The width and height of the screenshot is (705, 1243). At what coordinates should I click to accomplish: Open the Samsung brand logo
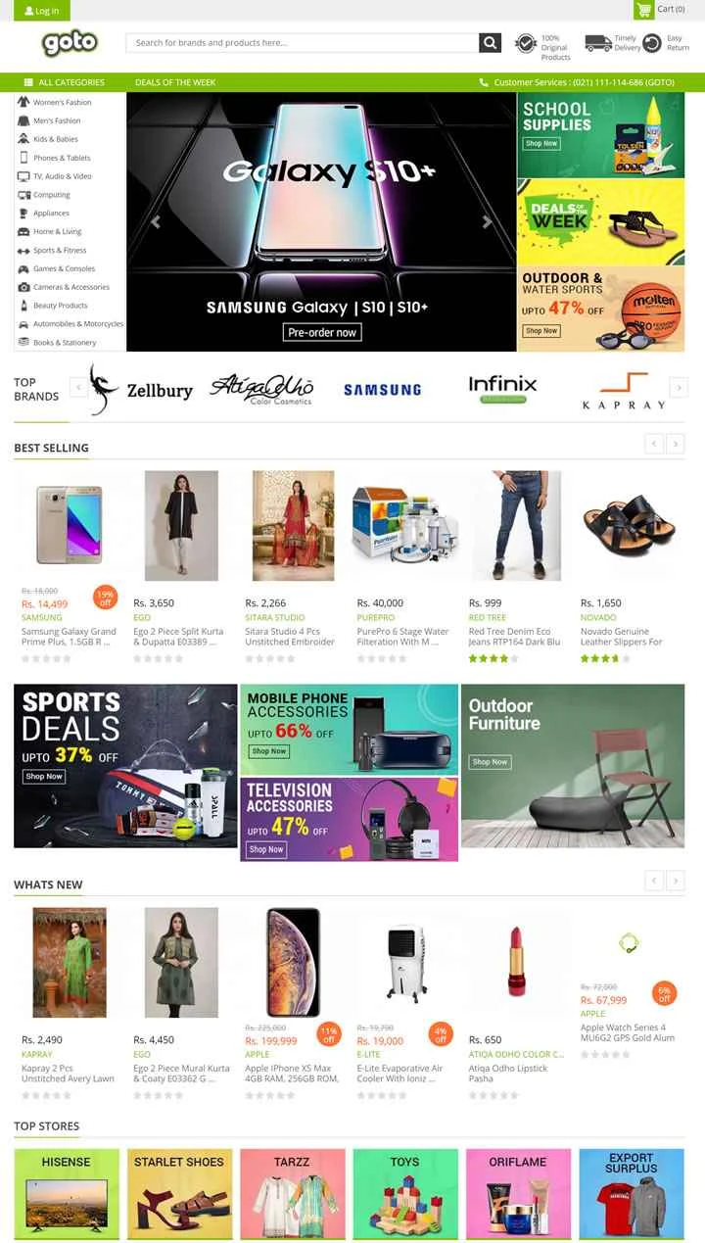[382, 389]
